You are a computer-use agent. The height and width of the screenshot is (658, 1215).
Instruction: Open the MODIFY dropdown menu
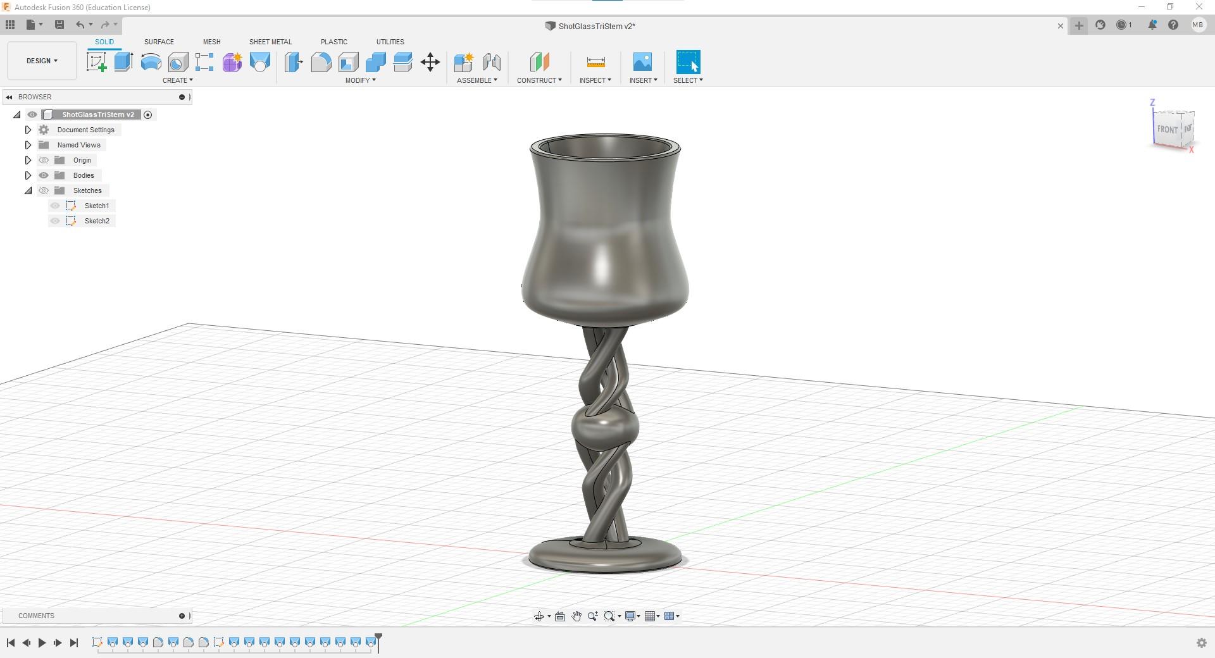pyautogui.click(x=361, y=80)
